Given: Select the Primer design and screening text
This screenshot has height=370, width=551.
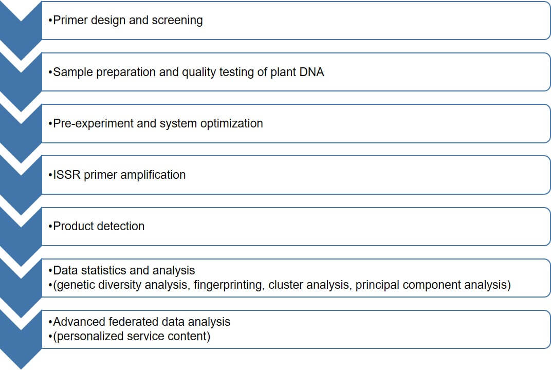Looking at the screenshot, I should (x=125, y=21).
